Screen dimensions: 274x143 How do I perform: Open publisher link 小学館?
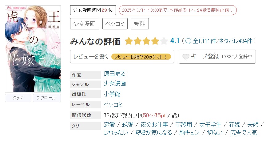click(112, 94)
